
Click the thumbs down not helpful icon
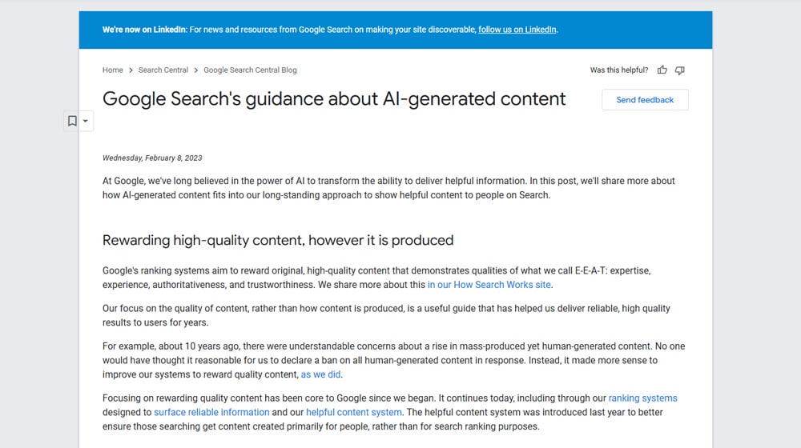(679, 70)
